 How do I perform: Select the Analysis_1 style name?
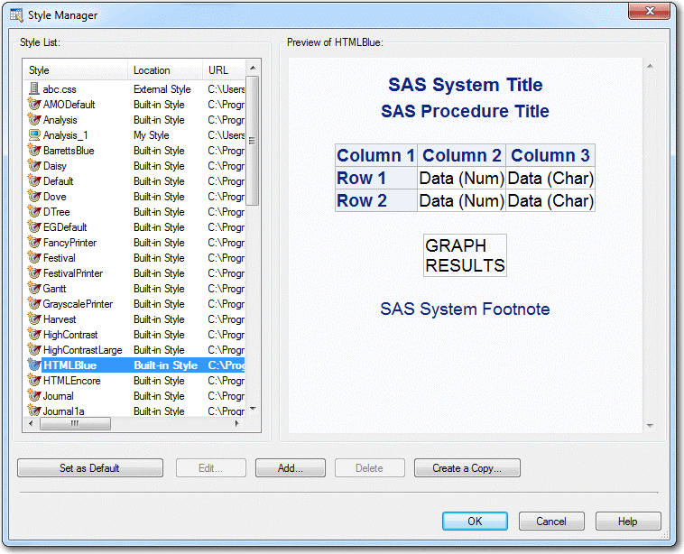click(66, 135)
